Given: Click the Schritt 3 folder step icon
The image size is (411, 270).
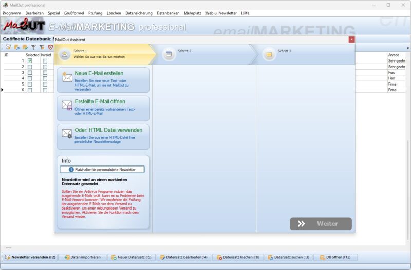Looking at the screenshot, I should pos(269,54).
